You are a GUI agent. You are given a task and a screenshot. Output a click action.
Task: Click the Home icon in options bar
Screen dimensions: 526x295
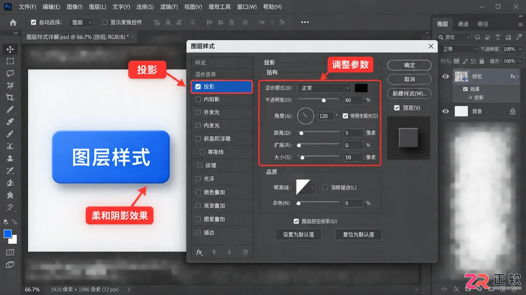13,23
